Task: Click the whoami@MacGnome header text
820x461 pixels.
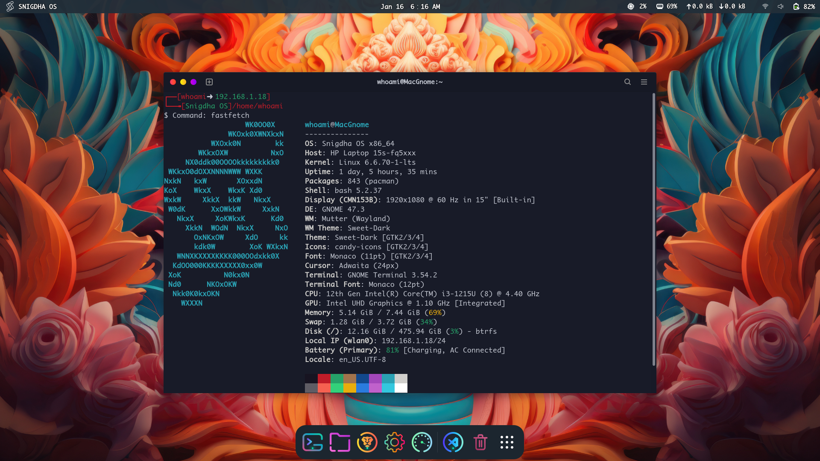Action: pos(337,125)
